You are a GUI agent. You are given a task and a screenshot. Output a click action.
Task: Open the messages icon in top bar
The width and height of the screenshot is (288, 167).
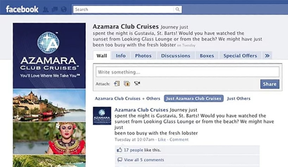point(55,9)
